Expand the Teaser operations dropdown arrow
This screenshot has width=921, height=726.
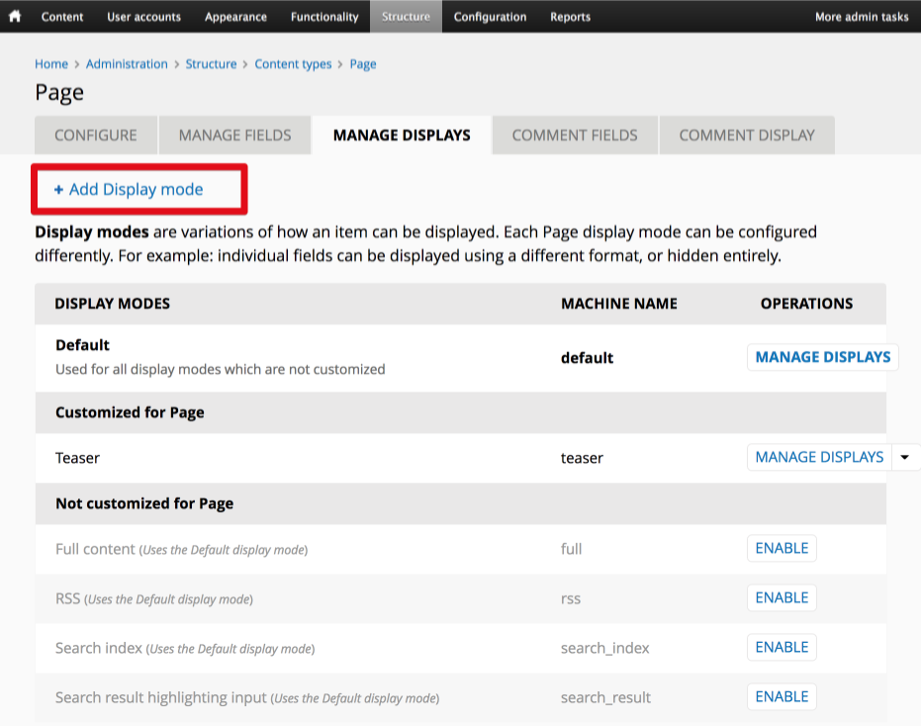click(904, 457)
